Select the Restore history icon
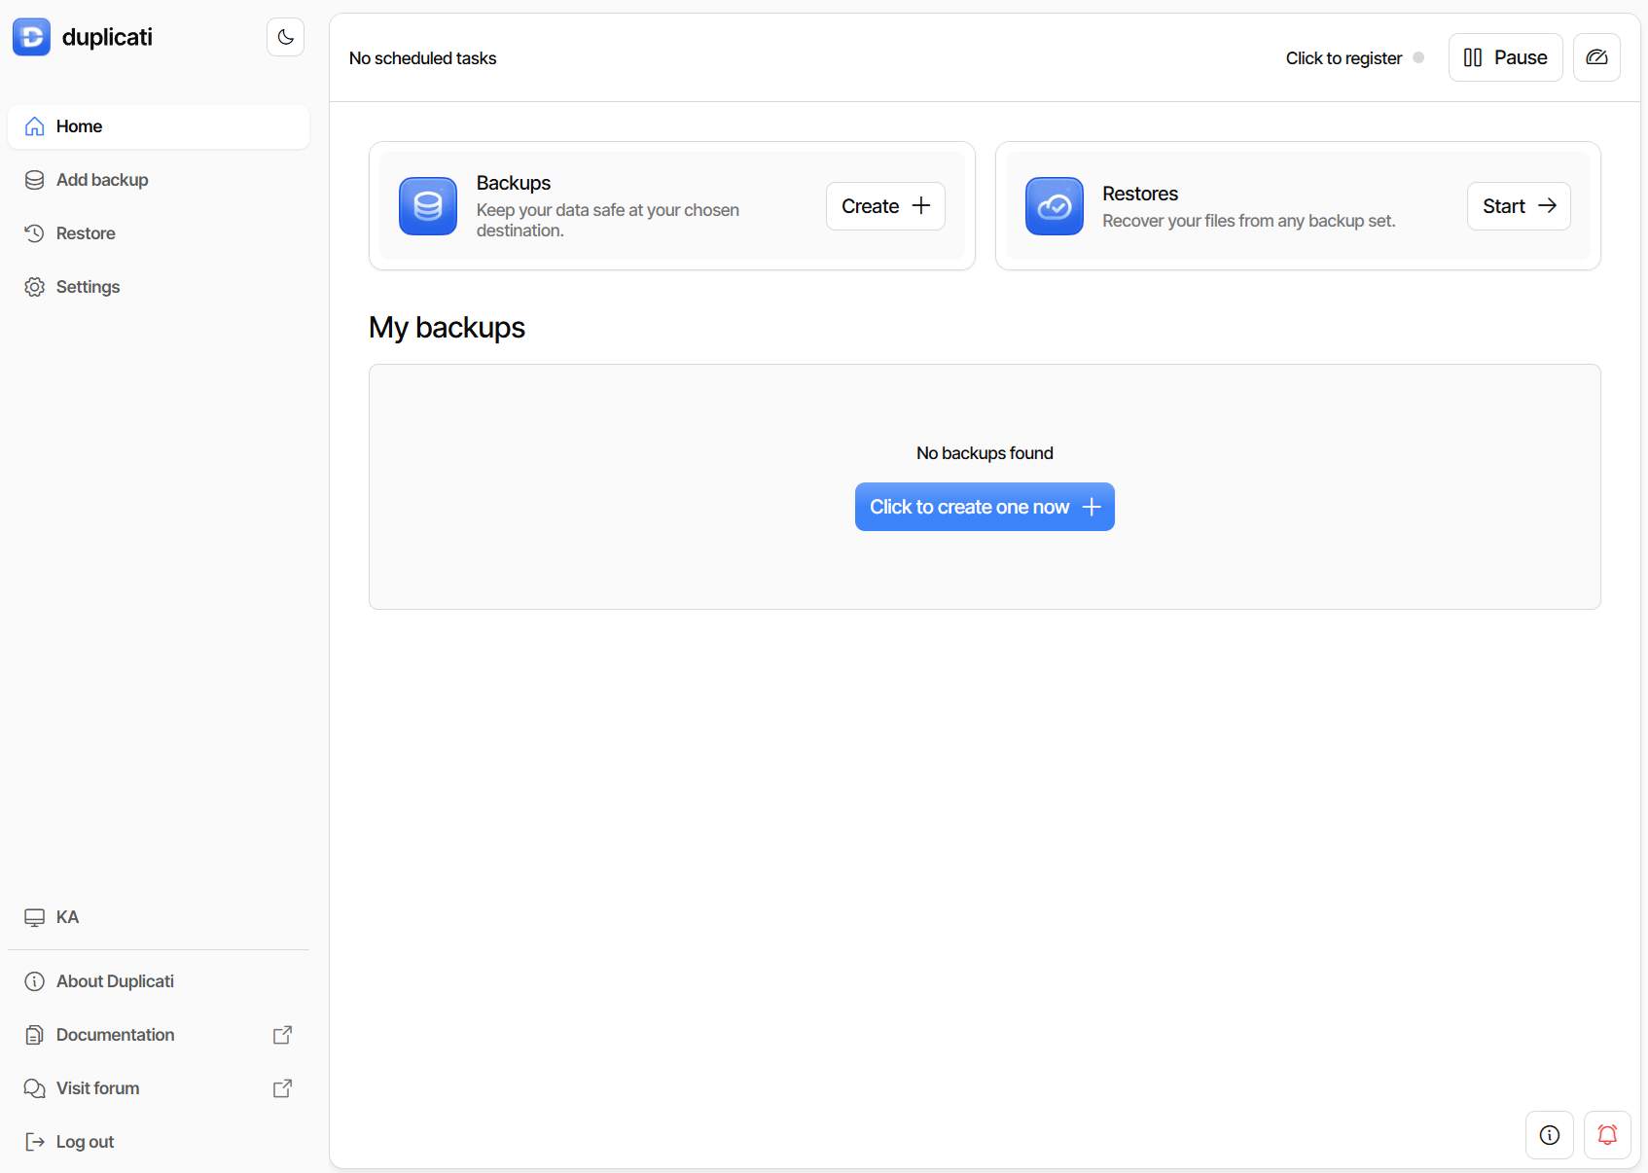 (34, 233)
